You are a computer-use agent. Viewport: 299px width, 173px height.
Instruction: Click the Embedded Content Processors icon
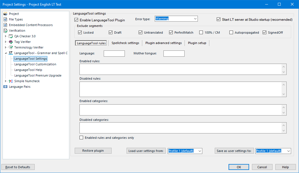pos(5,25)
